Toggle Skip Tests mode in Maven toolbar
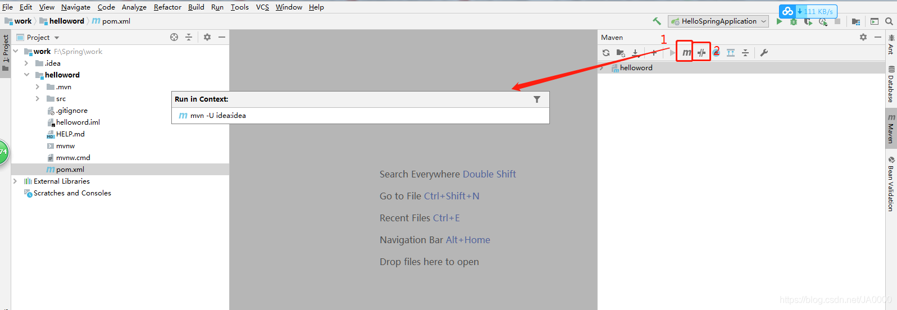 pos(716,53)
